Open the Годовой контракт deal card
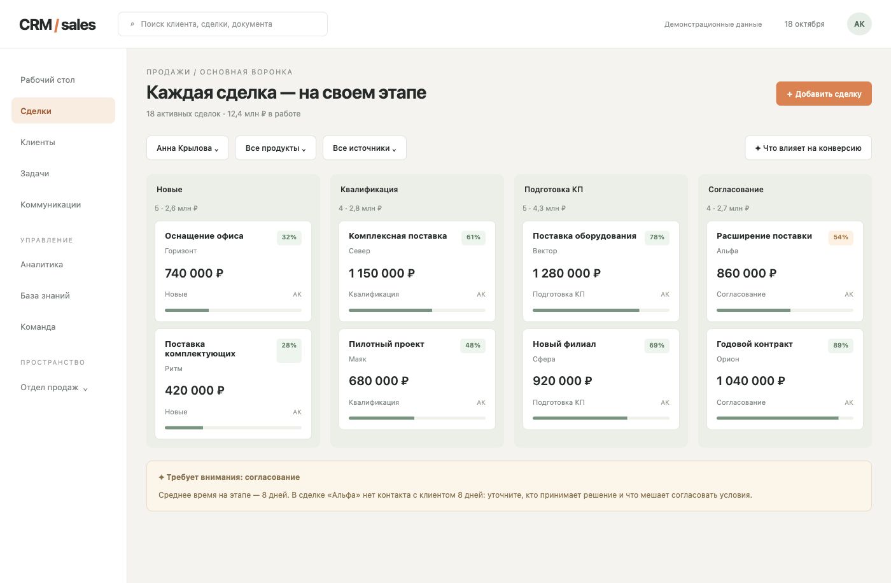Image resolution: width=891 pixels, height=583 pixels. (785, 379)
